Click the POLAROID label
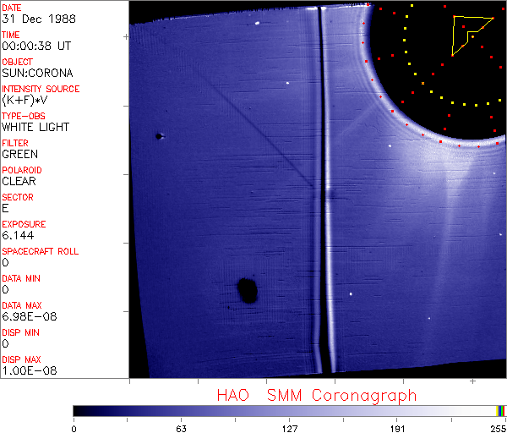The image size is (507, 433). [x=22, y=170]
